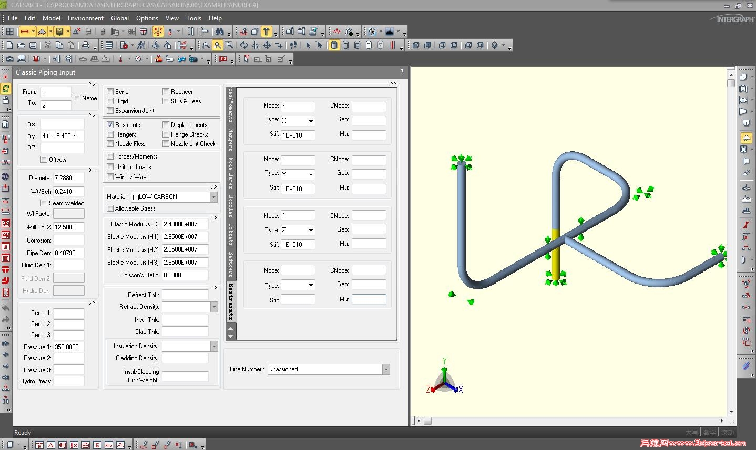Check the Allowable Stress checkbox

[x=110, y=208]
